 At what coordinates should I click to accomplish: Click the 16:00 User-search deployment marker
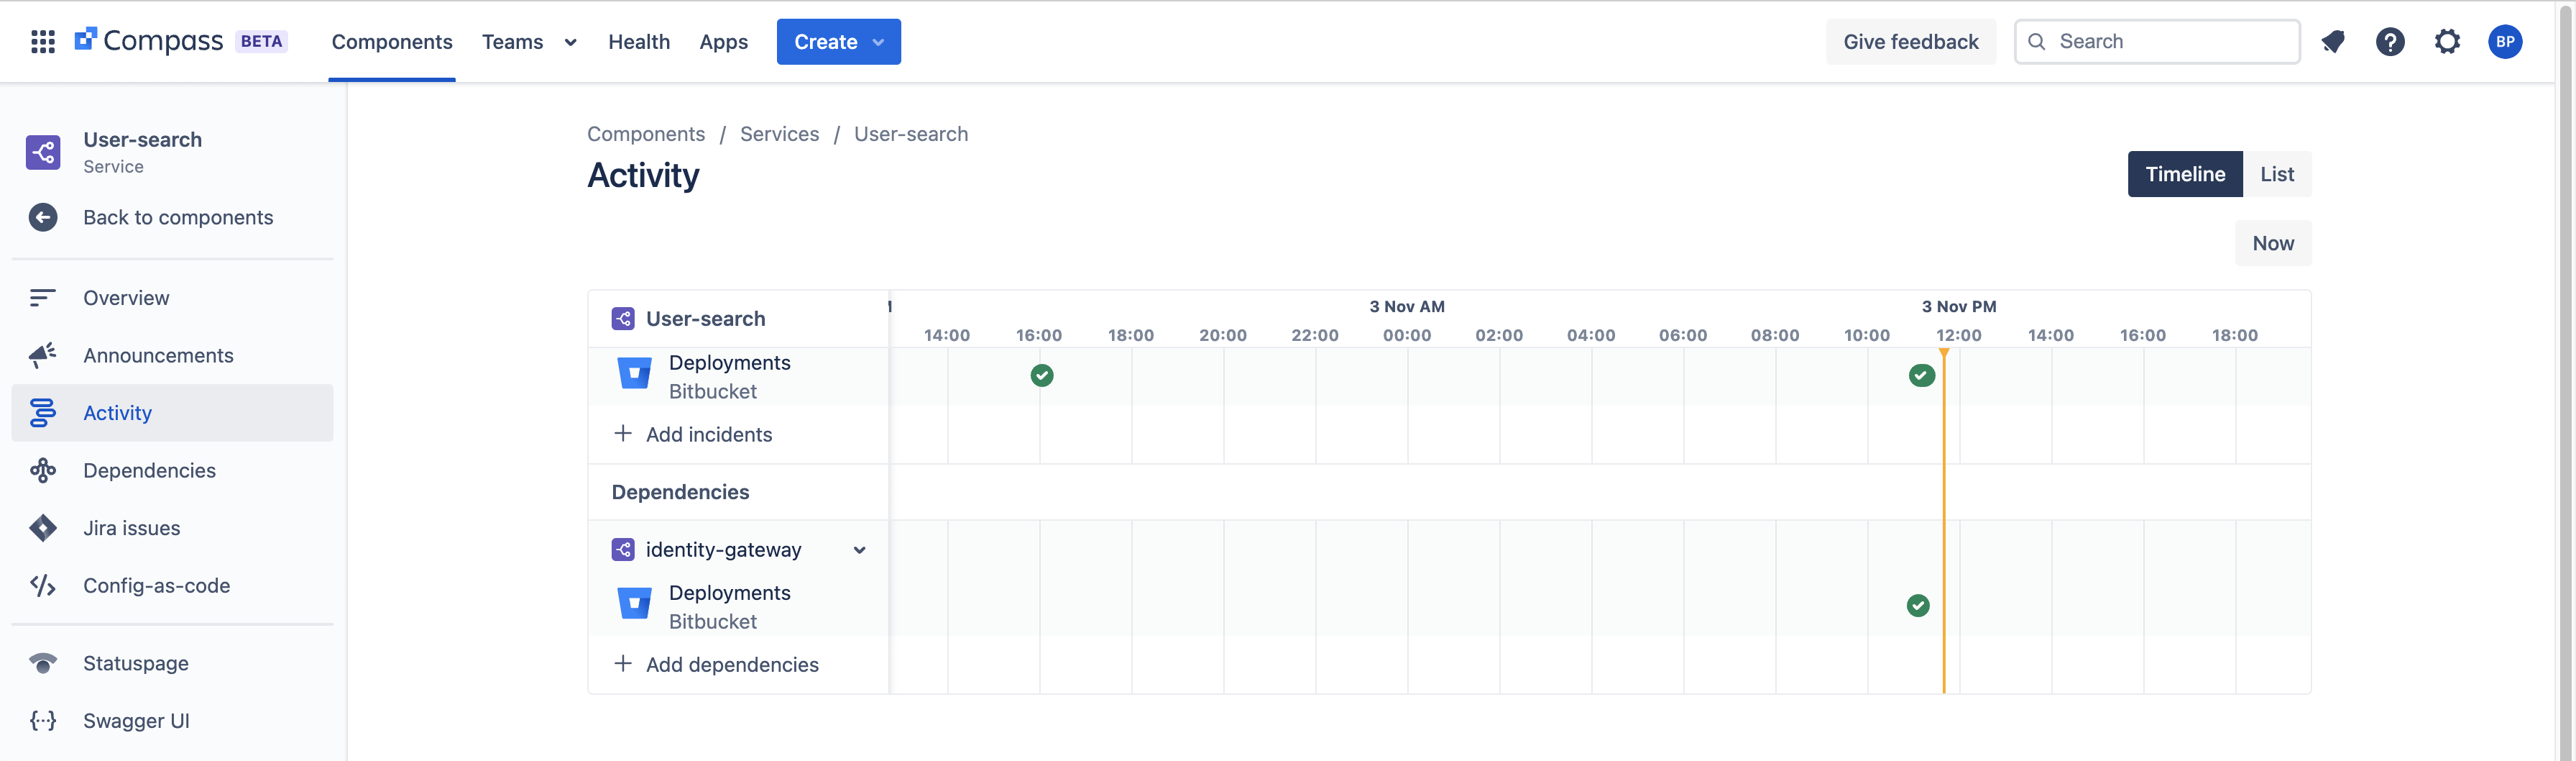click(1042, 375)
